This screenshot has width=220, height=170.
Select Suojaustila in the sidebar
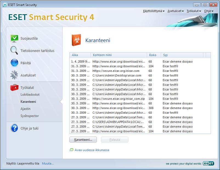click(29, 39)
